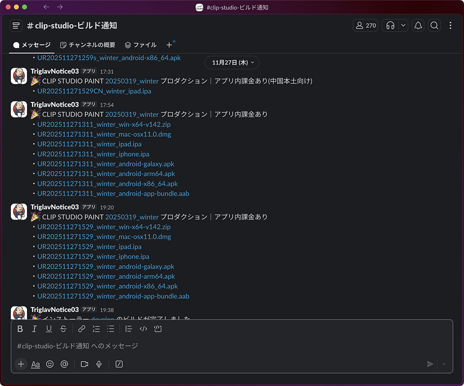The image size is (464, 386).
Task: Expand send options arrow
Action: coord(444,364)
